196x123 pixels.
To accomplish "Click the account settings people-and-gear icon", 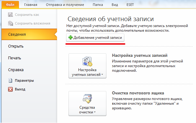I will 87,61.
